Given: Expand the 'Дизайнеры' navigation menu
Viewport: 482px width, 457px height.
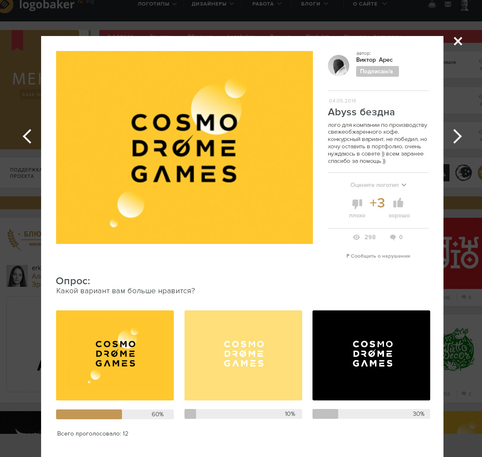Looking at the screenshot, I should pos(213,4).
